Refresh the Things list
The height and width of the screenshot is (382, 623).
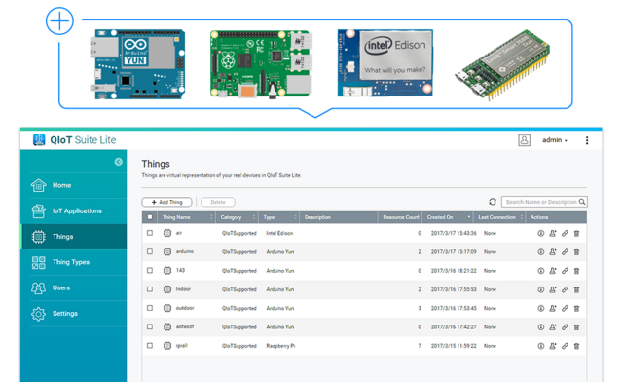pos(493,202)
